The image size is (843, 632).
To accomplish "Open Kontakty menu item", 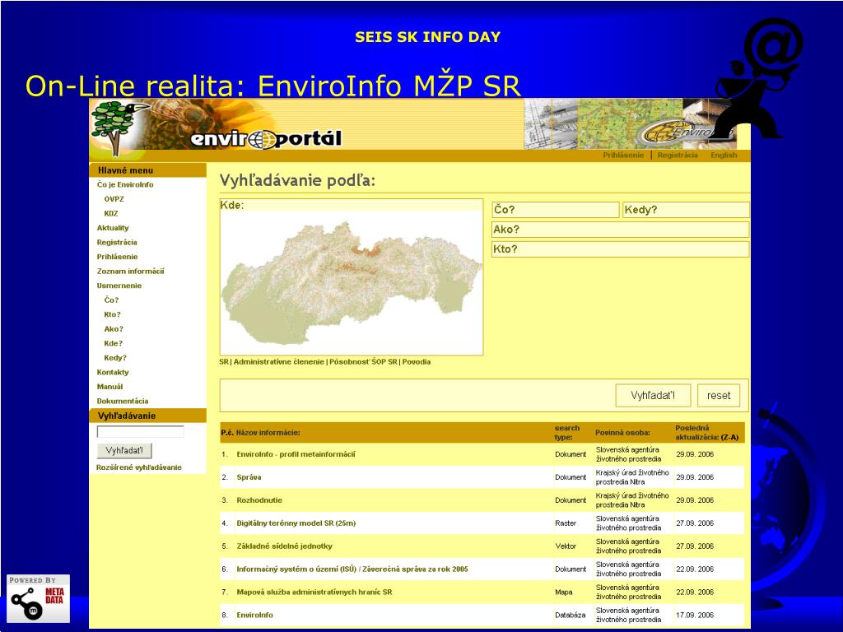I will [113, 373].
